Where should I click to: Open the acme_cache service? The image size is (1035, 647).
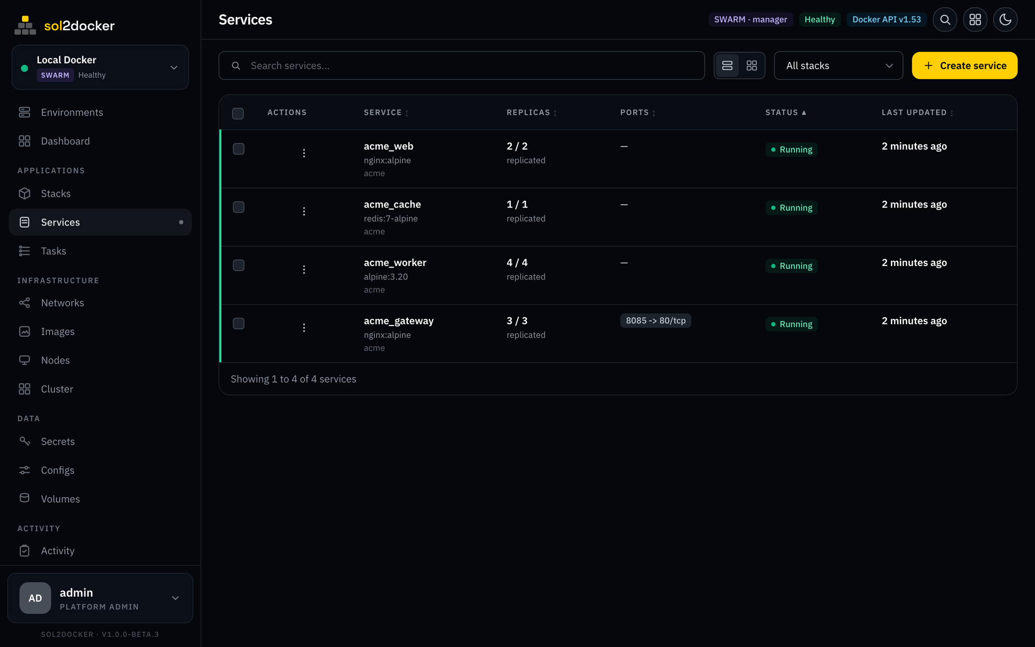click(392, 204)
